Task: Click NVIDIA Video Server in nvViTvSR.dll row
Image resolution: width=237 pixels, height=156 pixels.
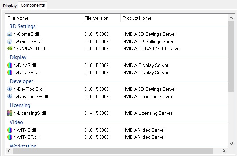Action: click(x=144, y=137)
